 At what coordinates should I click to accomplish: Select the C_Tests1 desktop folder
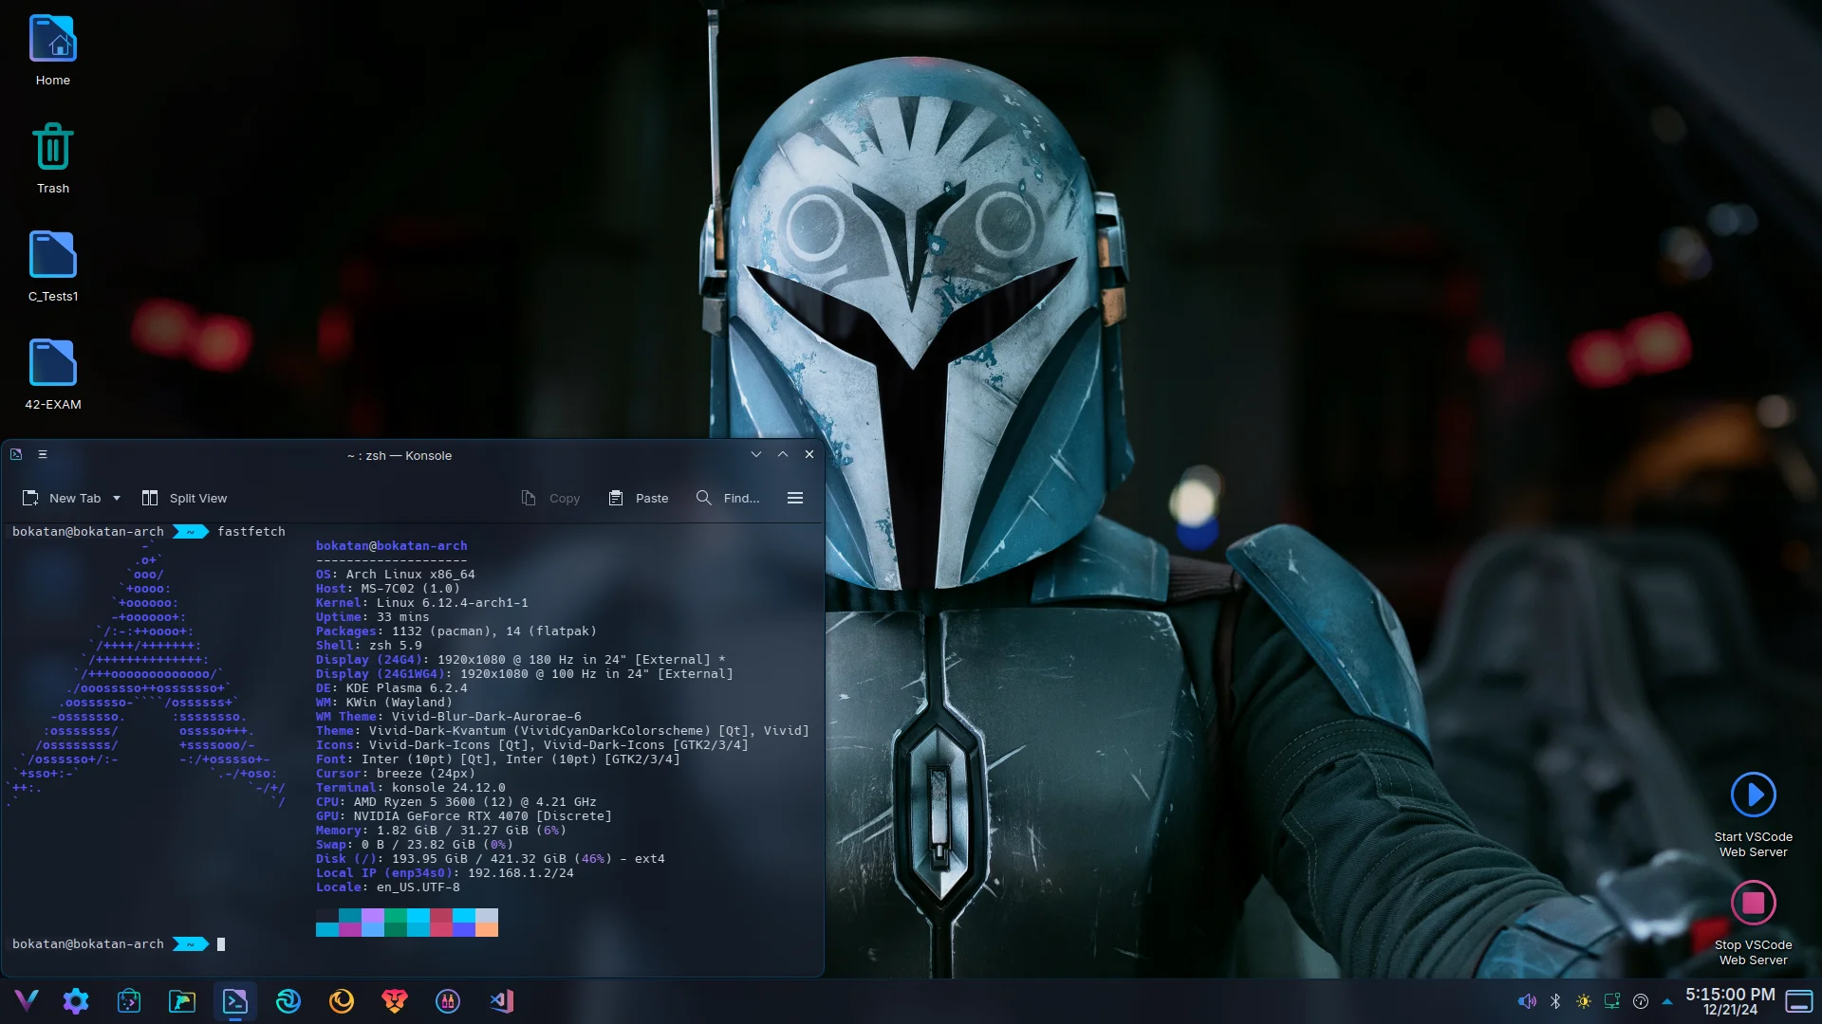pos(53,254)
